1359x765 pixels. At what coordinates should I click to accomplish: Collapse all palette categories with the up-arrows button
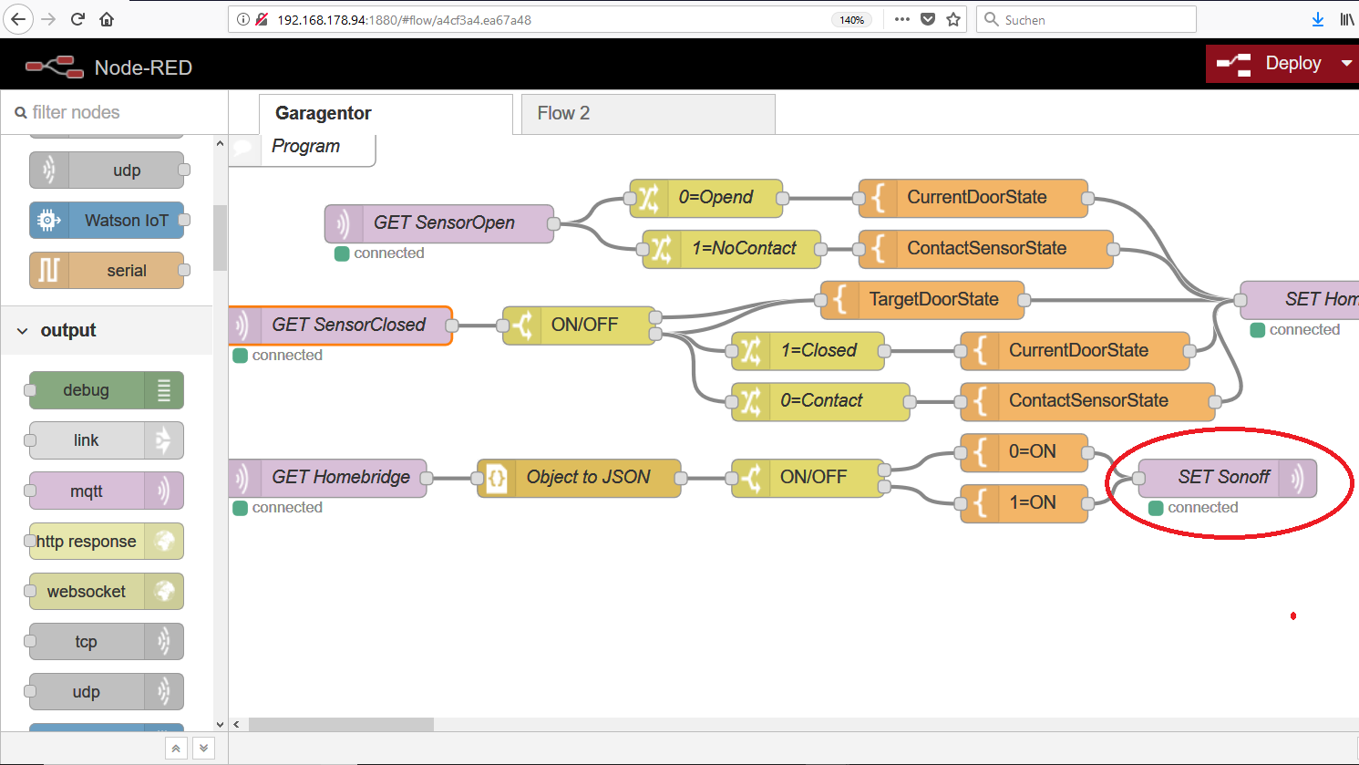(176, 749)
